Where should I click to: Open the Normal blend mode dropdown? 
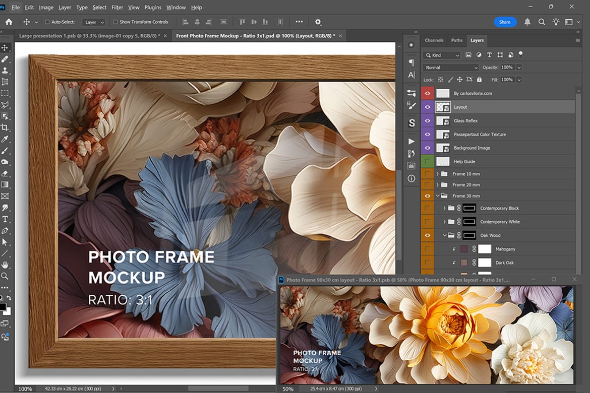coord(451,68)
